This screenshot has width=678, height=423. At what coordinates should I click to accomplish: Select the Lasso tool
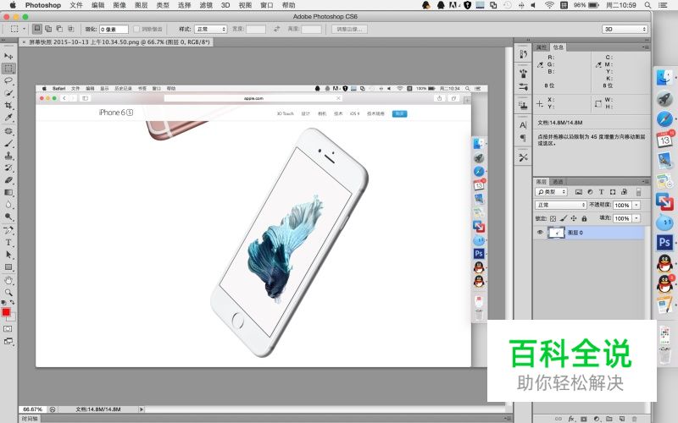pos(8,80)
